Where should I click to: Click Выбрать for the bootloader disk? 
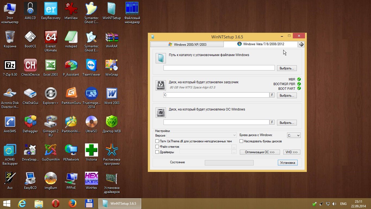(287, 95)
